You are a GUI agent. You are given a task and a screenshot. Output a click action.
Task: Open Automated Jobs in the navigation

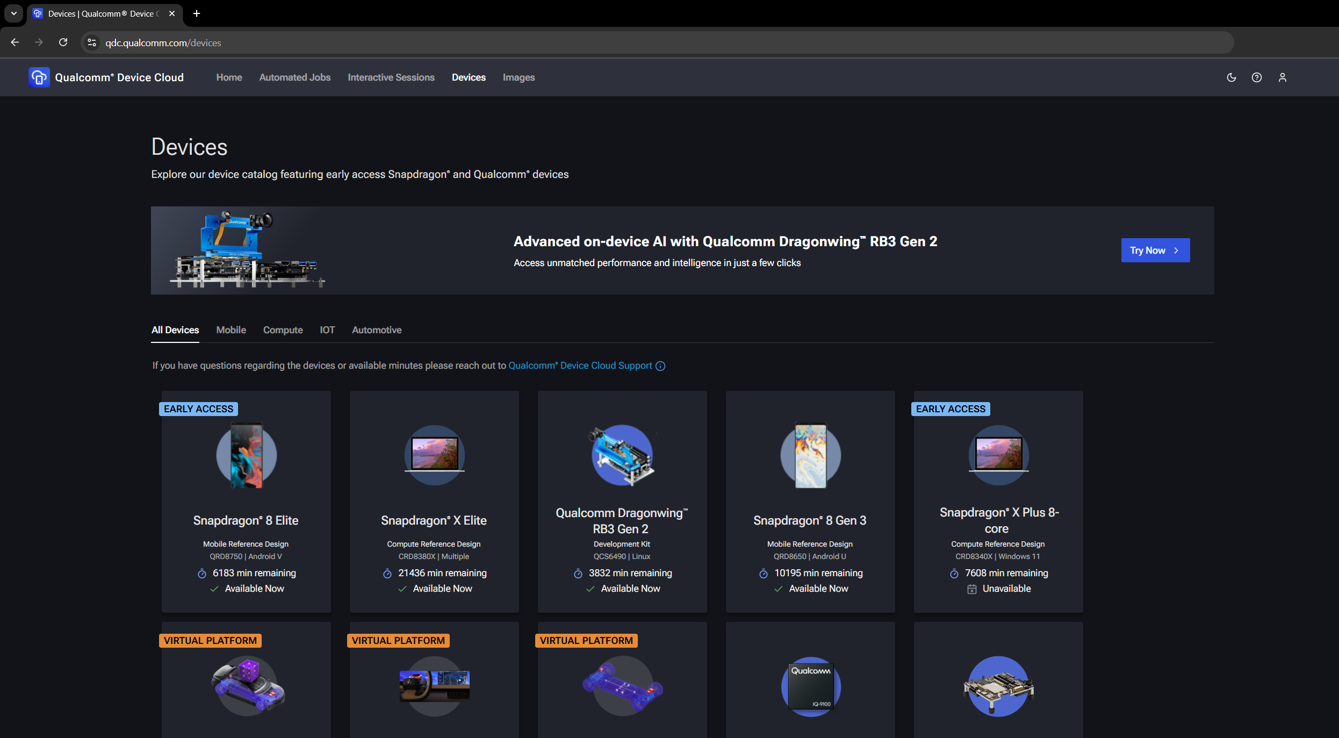295,77
